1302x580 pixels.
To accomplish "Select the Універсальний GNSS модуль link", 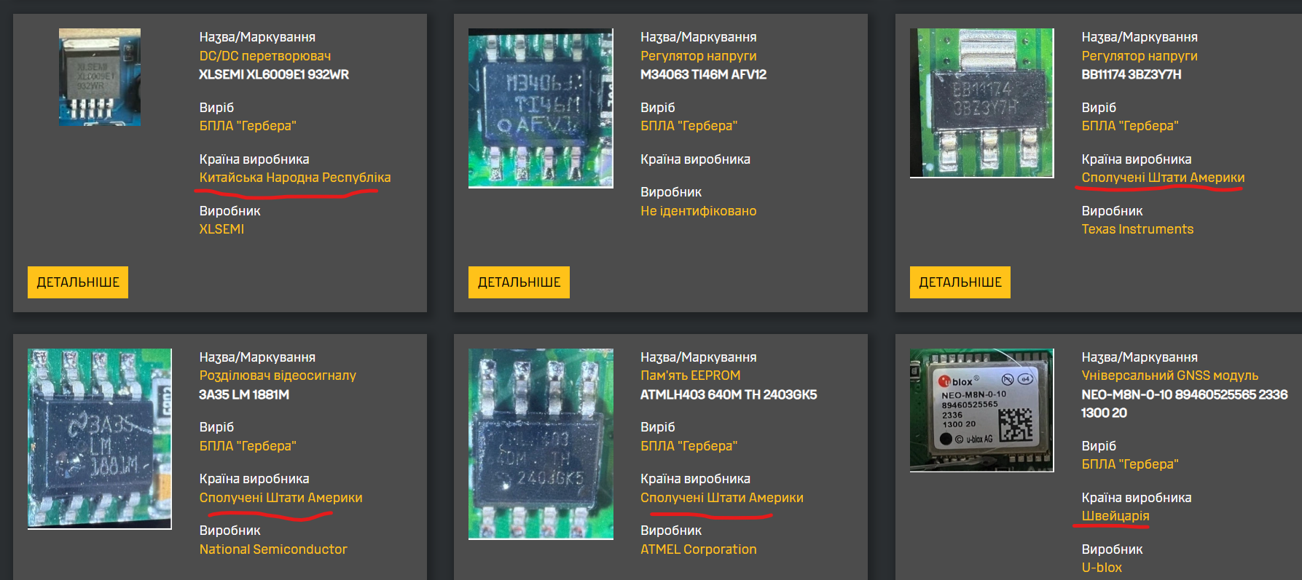I will [1169, 376].
